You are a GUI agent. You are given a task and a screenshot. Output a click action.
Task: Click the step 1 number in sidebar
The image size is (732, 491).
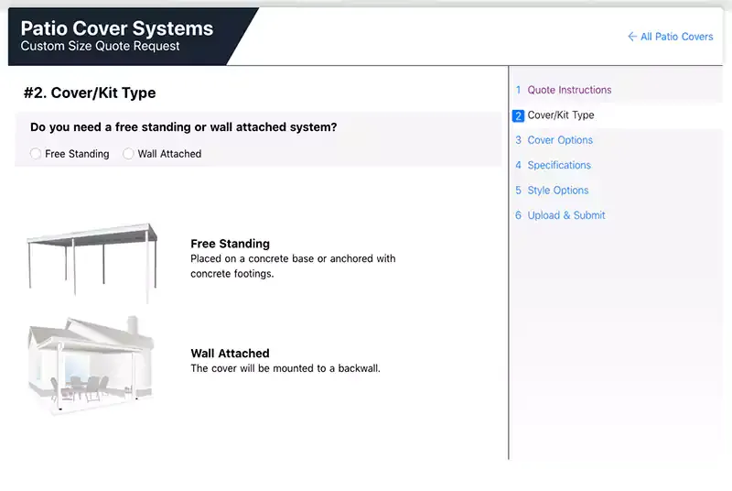[x=518, y=90]
